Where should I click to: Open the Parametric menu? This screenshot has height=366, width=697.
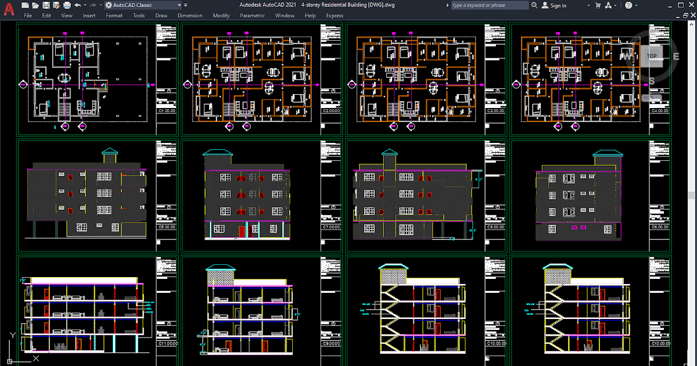click(x=252, y=16)
